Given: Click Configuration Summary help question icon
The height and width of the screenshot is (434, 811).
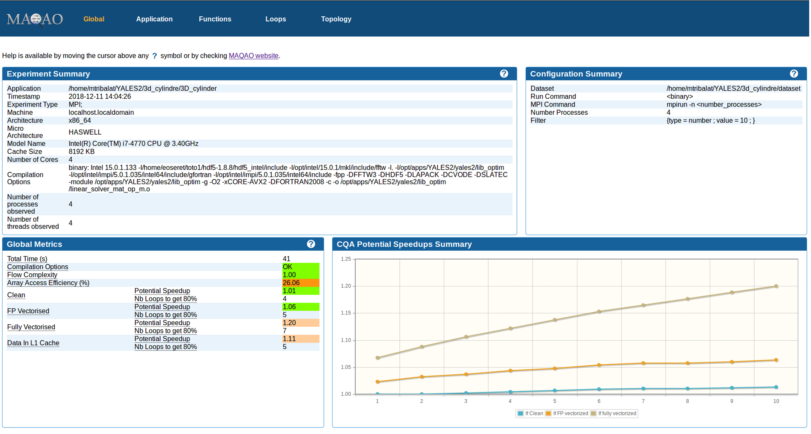Looking at the screenshot, I should pos(794,74).
